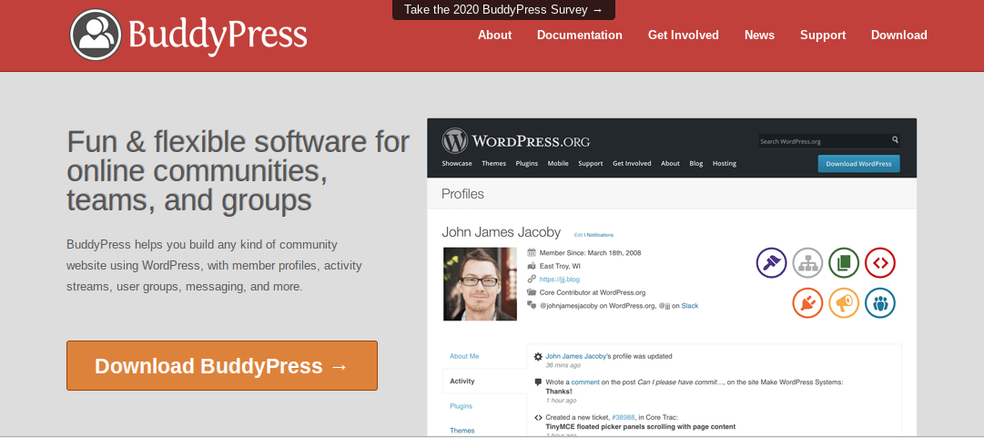Click the green stacked pages badge icon
This screenshot has height=438, width=984.
pos(844,263)
